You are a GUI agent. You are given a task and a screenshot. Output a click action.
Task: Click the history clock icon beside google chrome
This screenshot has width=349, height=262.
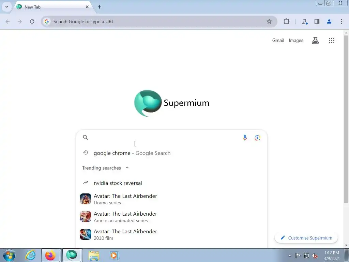pyautogui.click(x=86, y=153)
